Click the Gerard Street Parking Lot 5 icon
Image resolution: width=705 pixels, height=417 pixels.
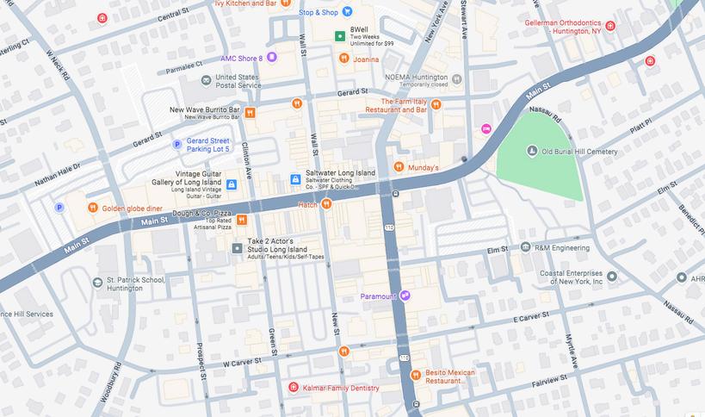point(177,145)
